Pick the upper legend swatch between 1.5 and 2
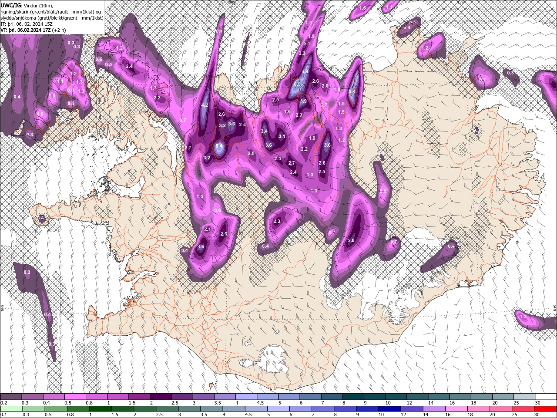The width and height of the screenshot is (557, 418). coord(139,397)
